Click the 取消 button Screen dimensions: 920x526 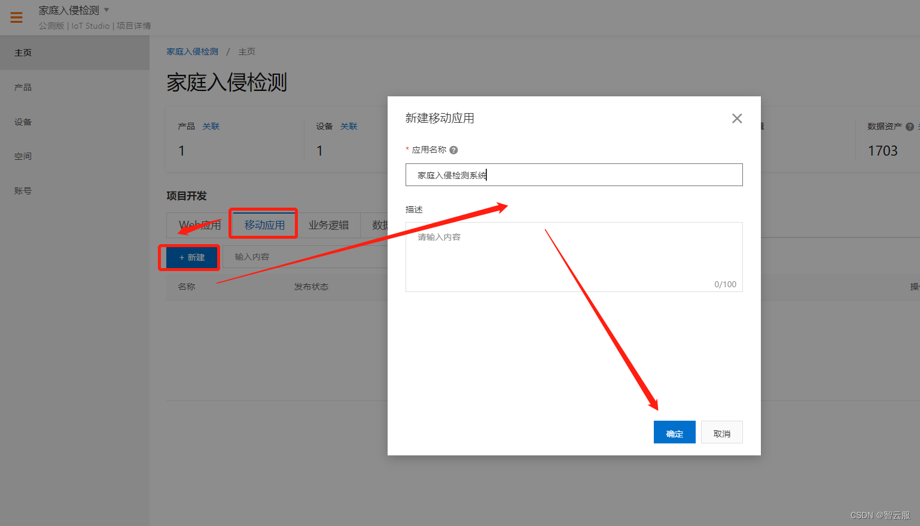(722, 432)
